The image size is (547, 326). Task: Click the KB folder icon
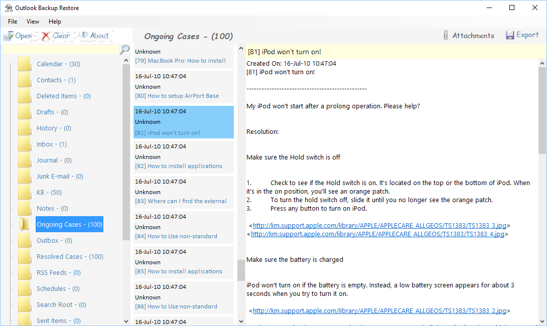point(25,192)
